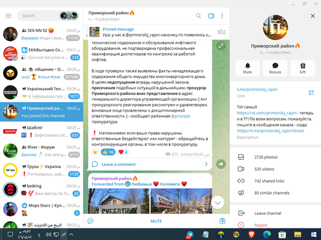Open the t.me/primorskij_rajon?direct link
The height and width of the screenshot is (240, 321).
click(270, 131)
